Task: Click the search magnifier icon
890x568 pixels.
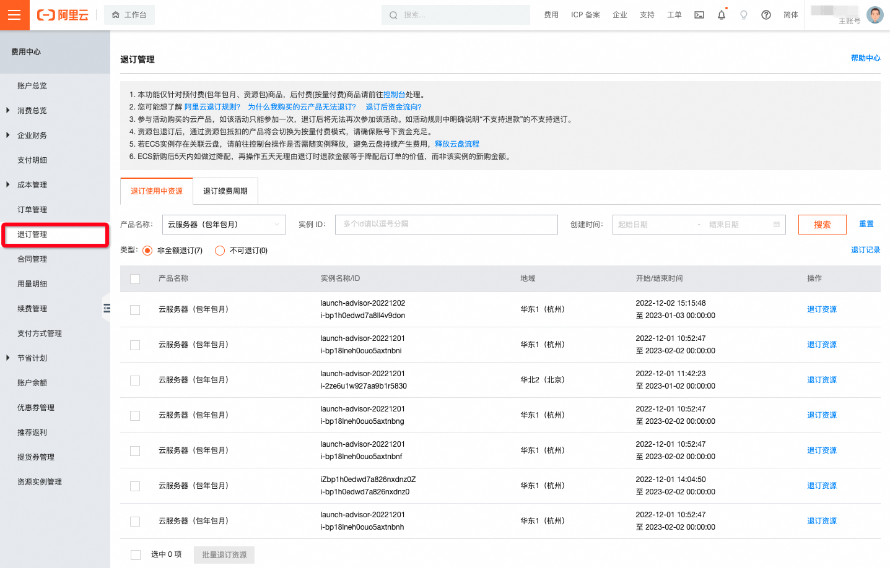Action: tap(393, 15)
